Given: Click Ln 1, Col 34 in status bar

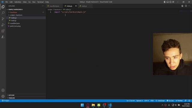Looking at the screenshot, I should 130,101.
